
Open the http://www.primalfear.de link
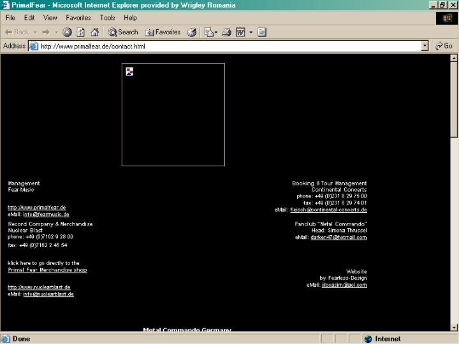(x=36, y=208)
